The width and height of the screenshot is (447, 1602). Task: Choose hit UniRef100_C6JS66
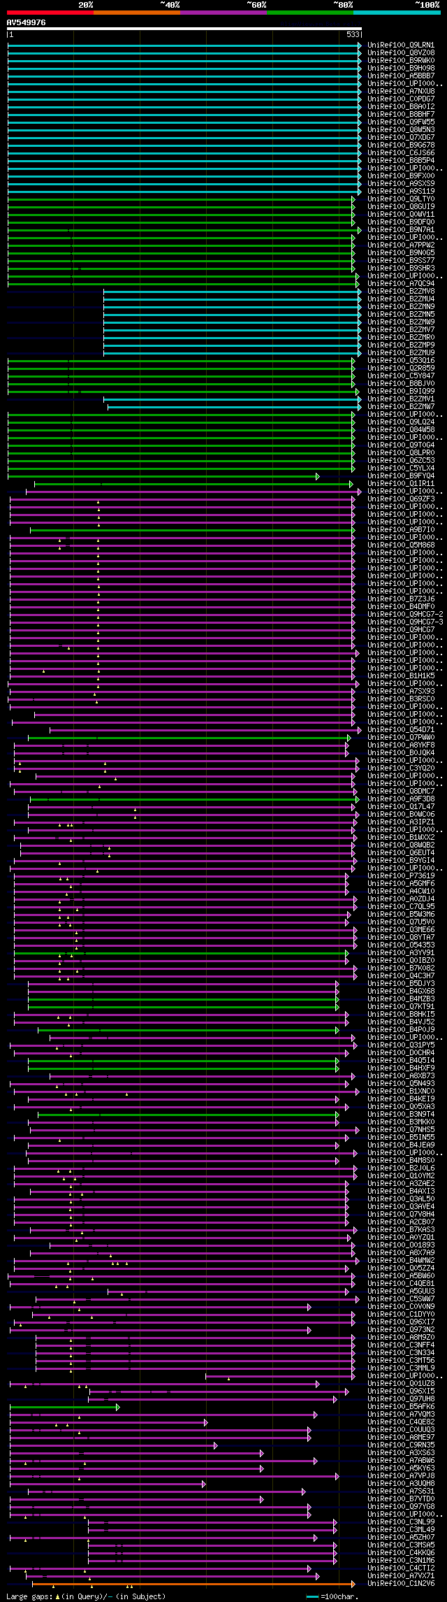click(x=401, y=153)
